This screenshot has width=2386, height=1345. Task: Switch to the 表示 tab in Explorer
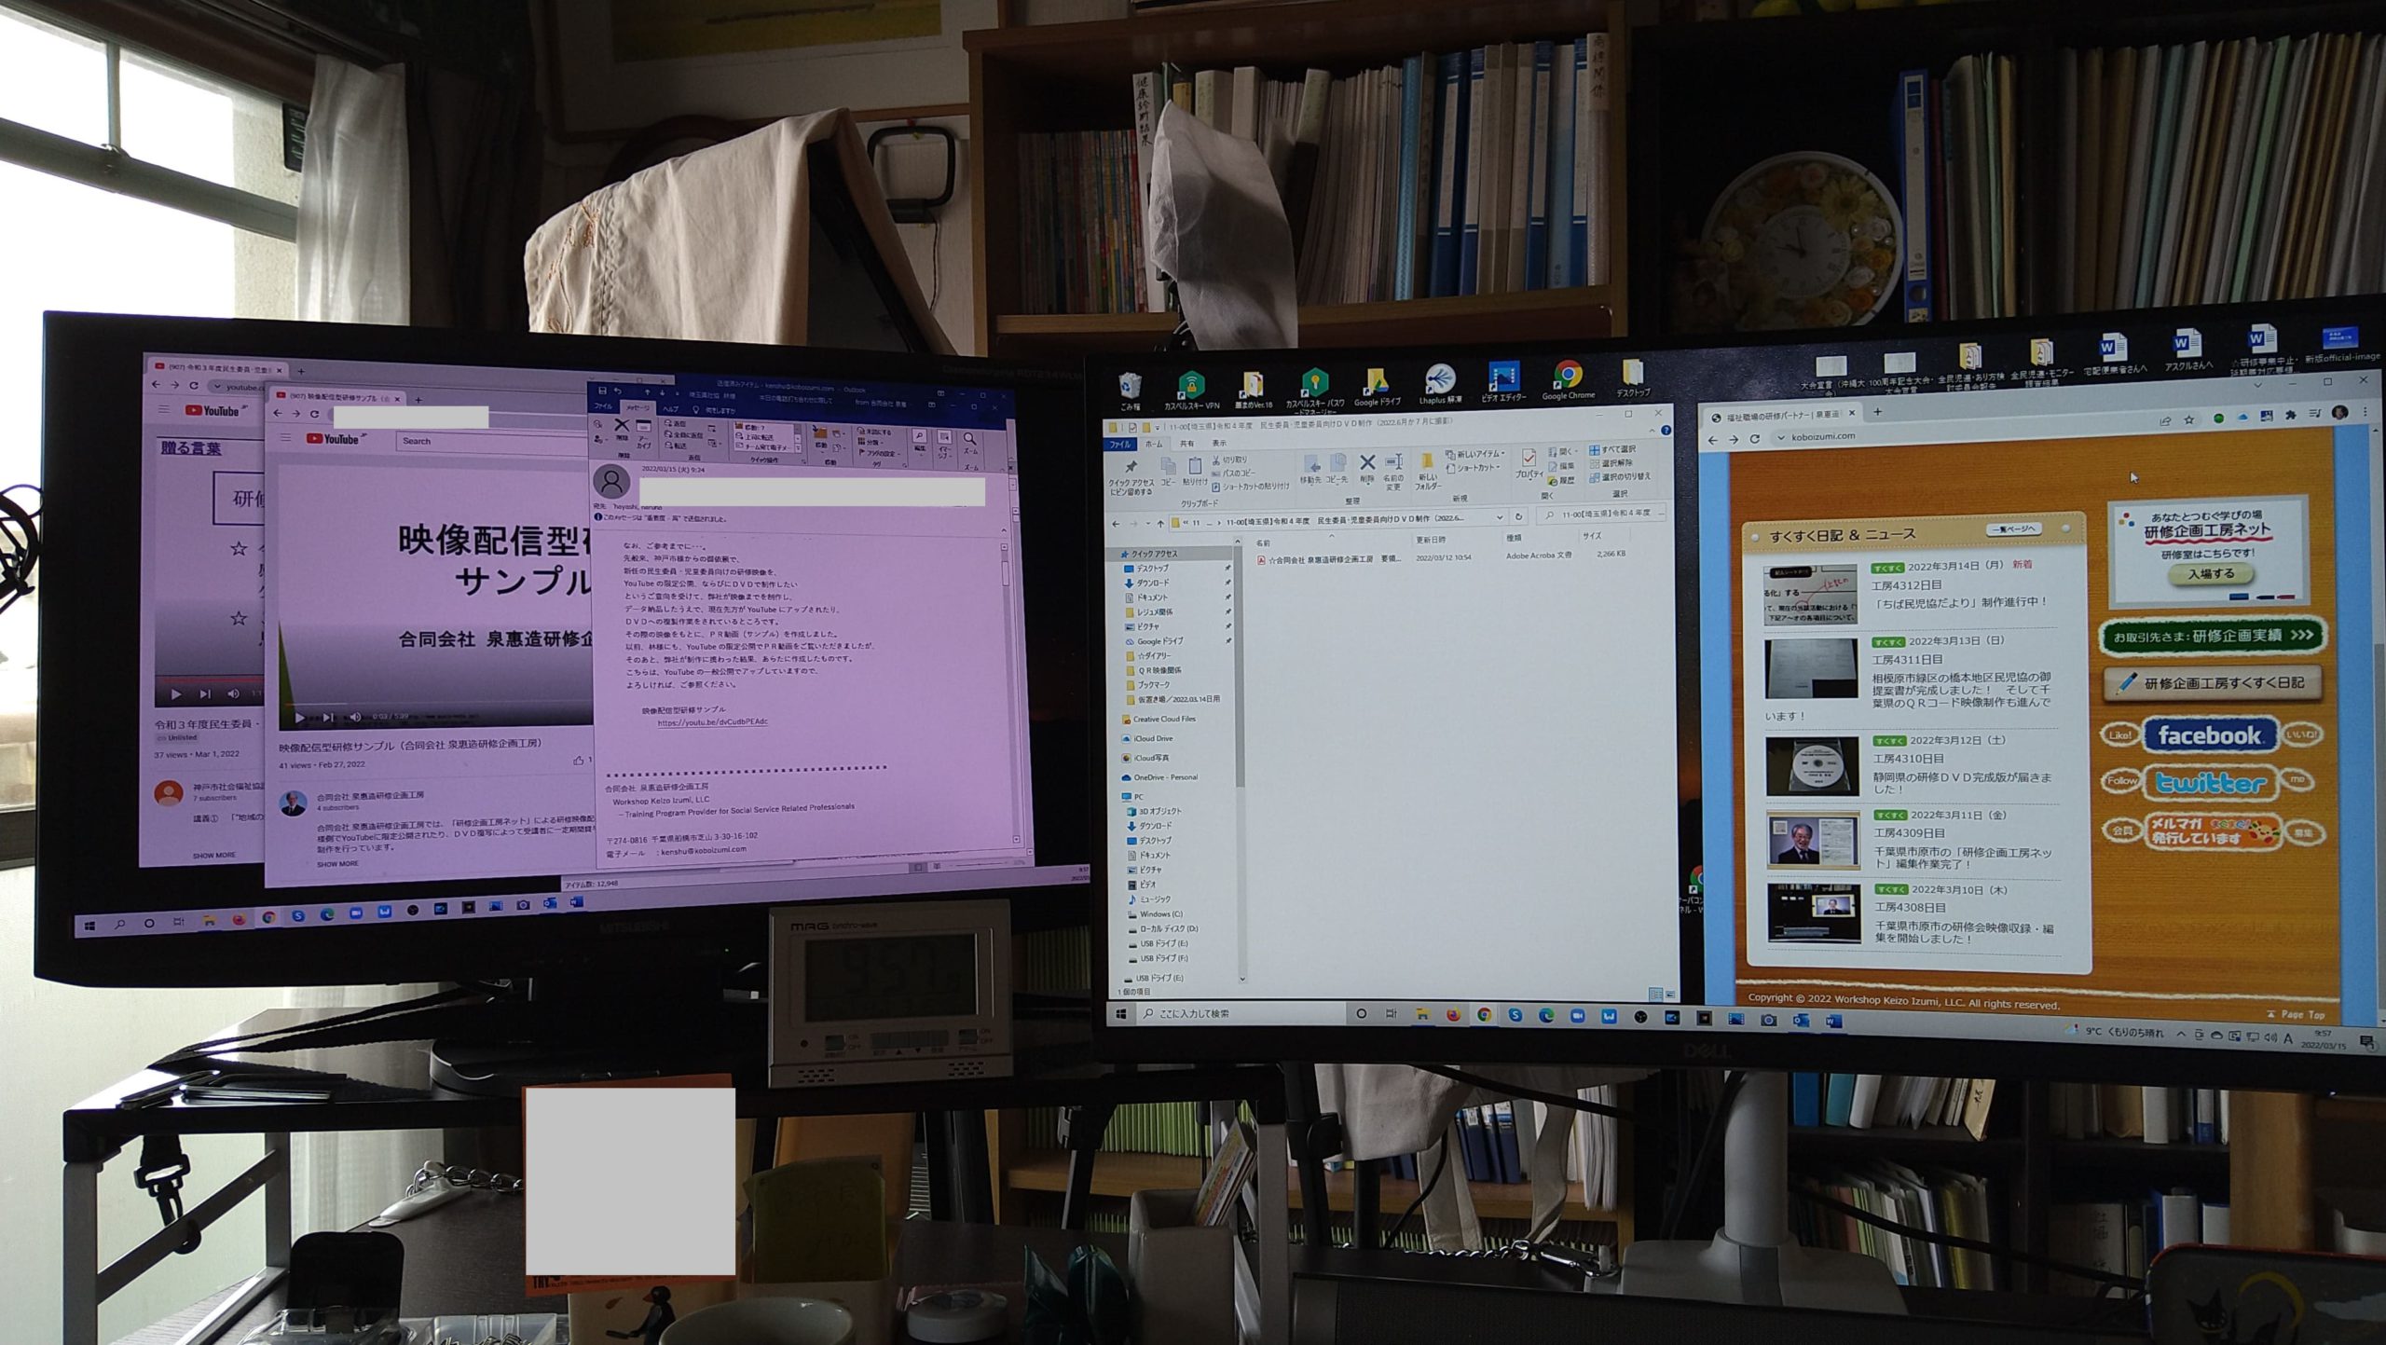point(1219,443)
